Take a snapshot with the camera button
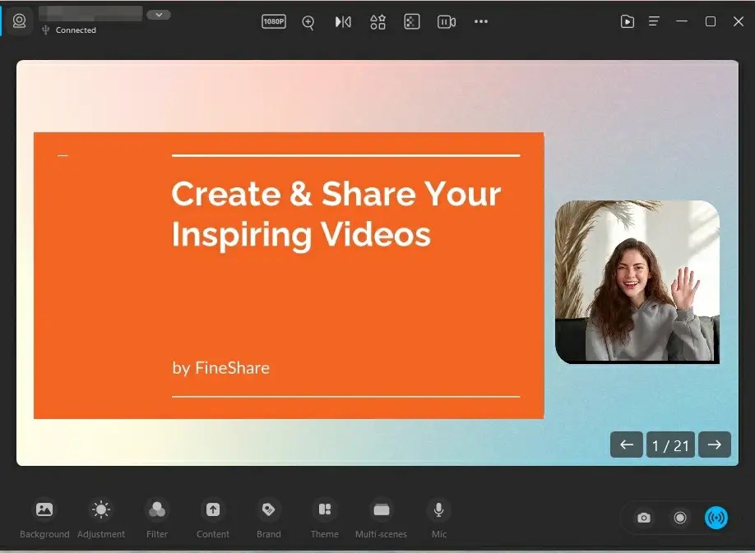This screenshot has height=553, width=755. point(644,518)
